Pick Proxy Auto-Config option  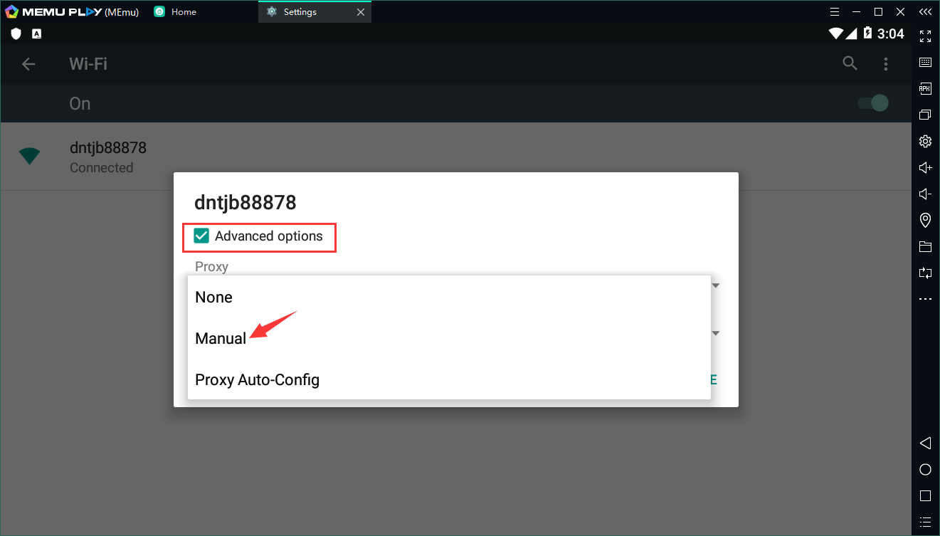(x=257, y=380)
